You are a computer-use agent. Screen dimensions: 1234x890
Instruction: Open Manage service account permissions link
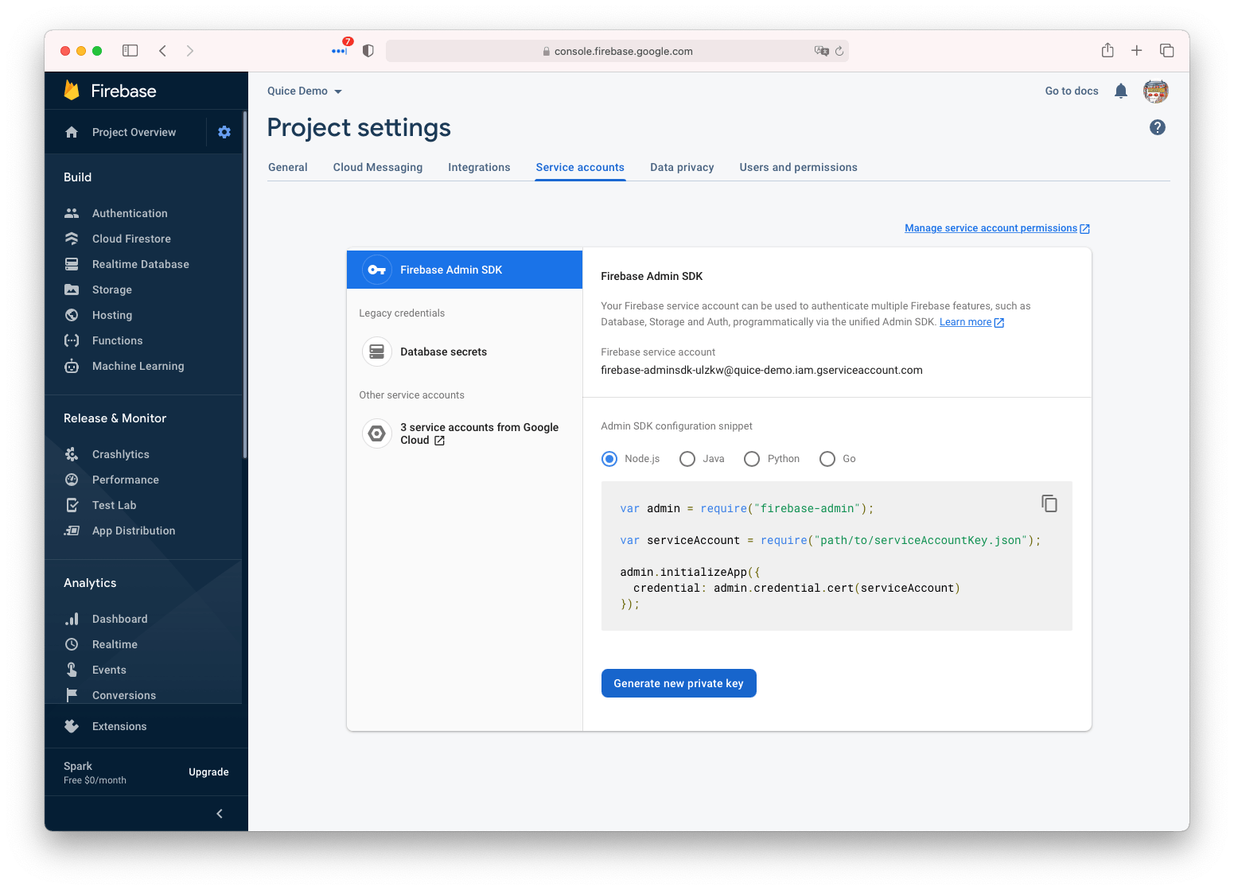coord(997,228)
